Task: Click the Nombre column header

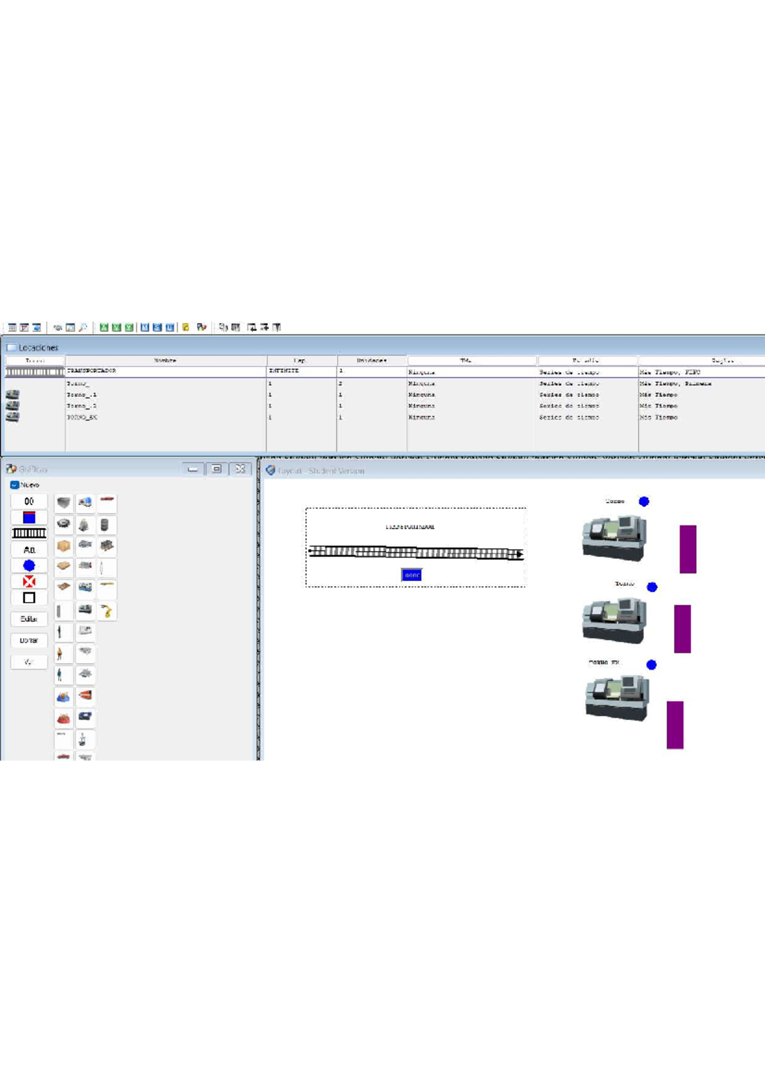Action: (165, 360)
